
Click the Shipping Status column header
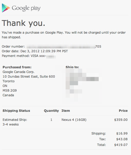pyautogui.click(x=16, y=110)
